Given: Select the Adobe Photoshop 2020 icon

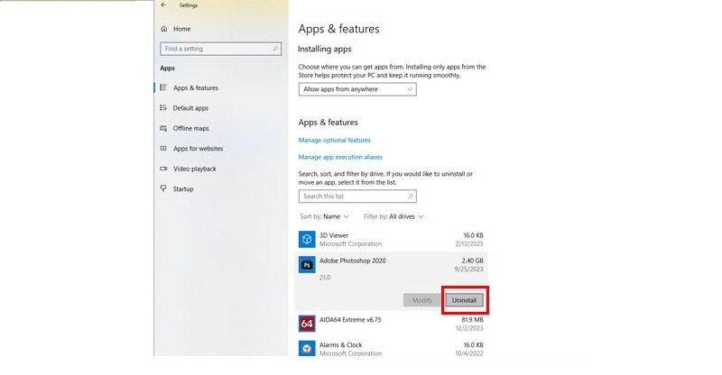Looking at the screenshot, I should 307,264.
